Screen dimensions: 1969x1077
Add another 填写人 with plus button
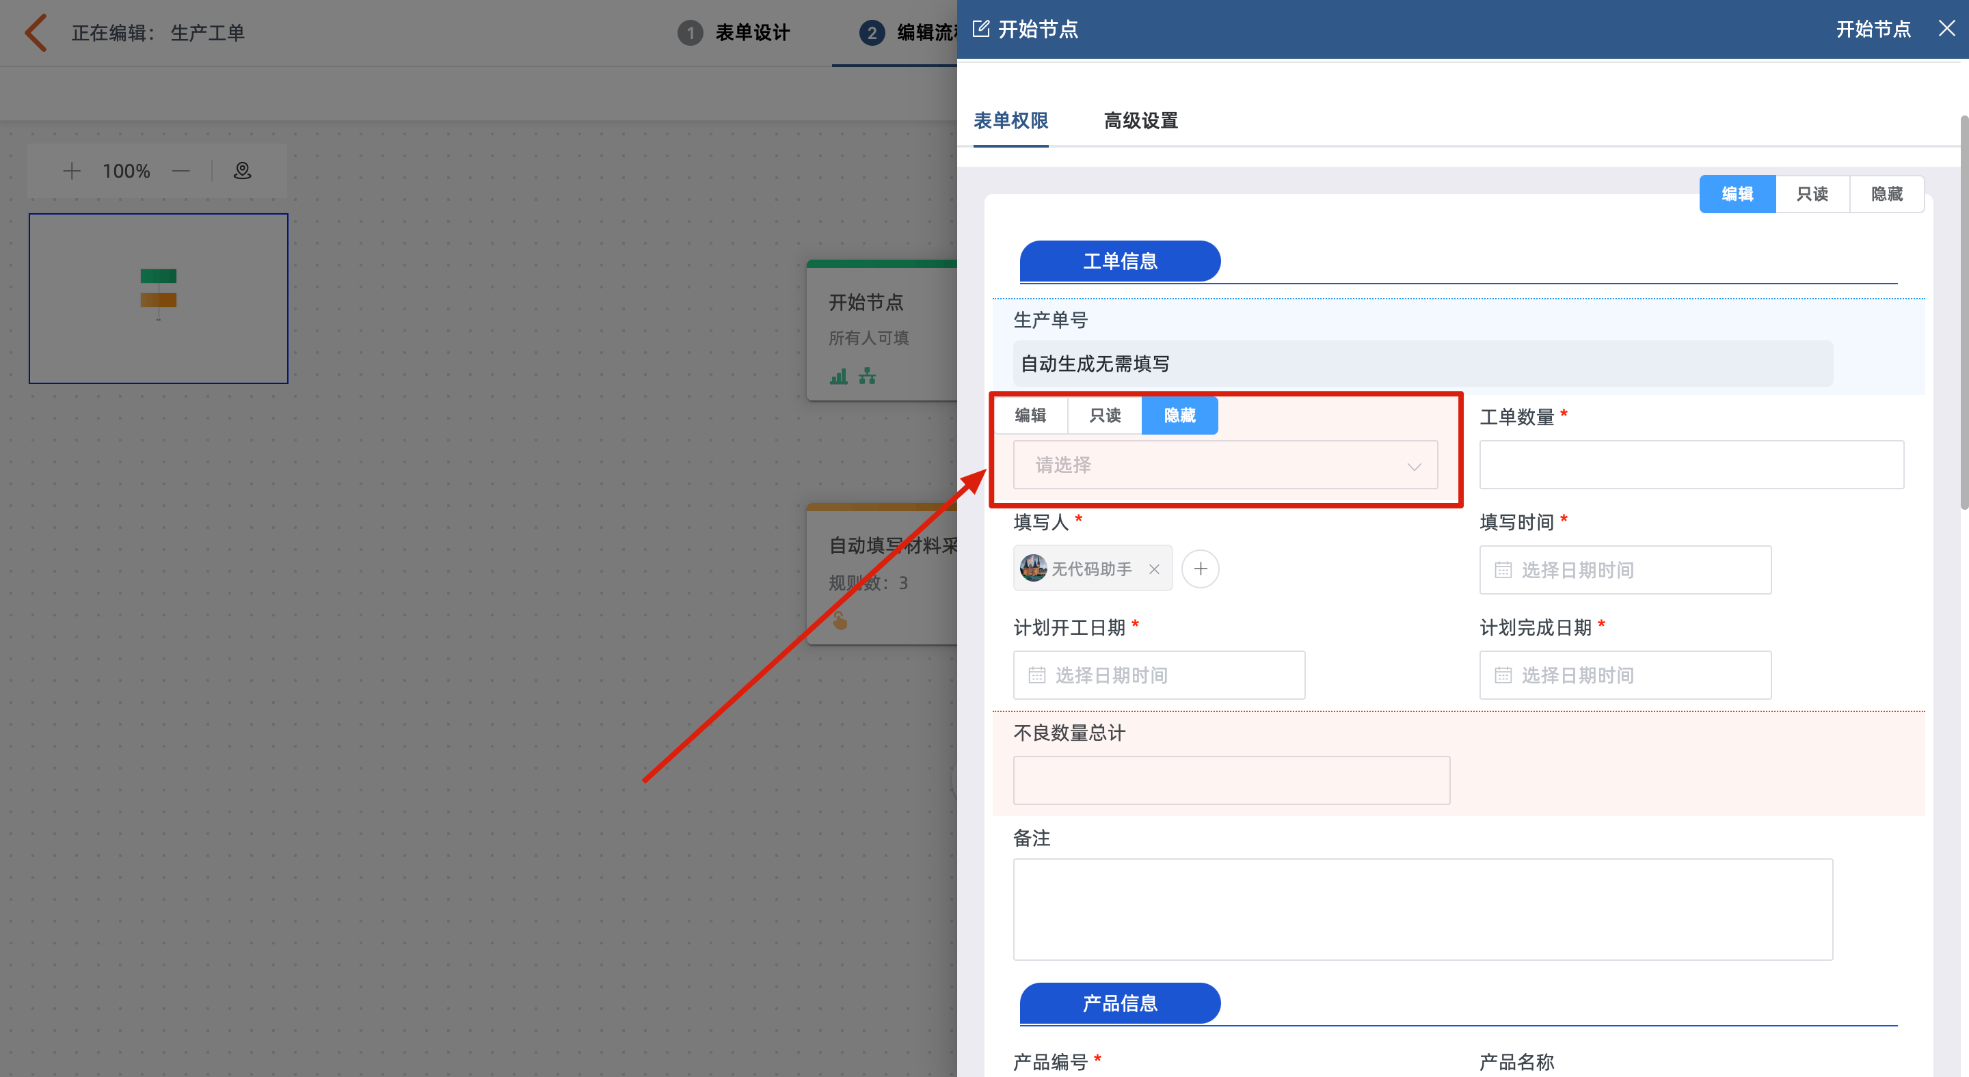1200,569
